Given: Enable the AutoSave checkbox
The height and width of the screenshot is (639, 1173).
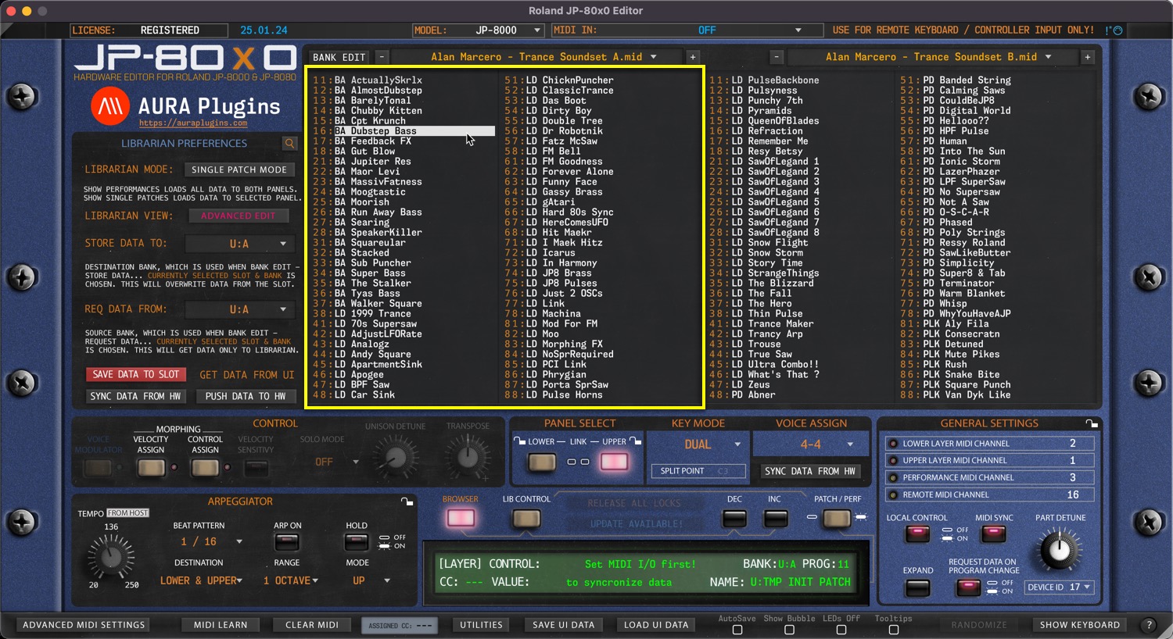Looking at the screenshot, I should [x=737, y=630].
